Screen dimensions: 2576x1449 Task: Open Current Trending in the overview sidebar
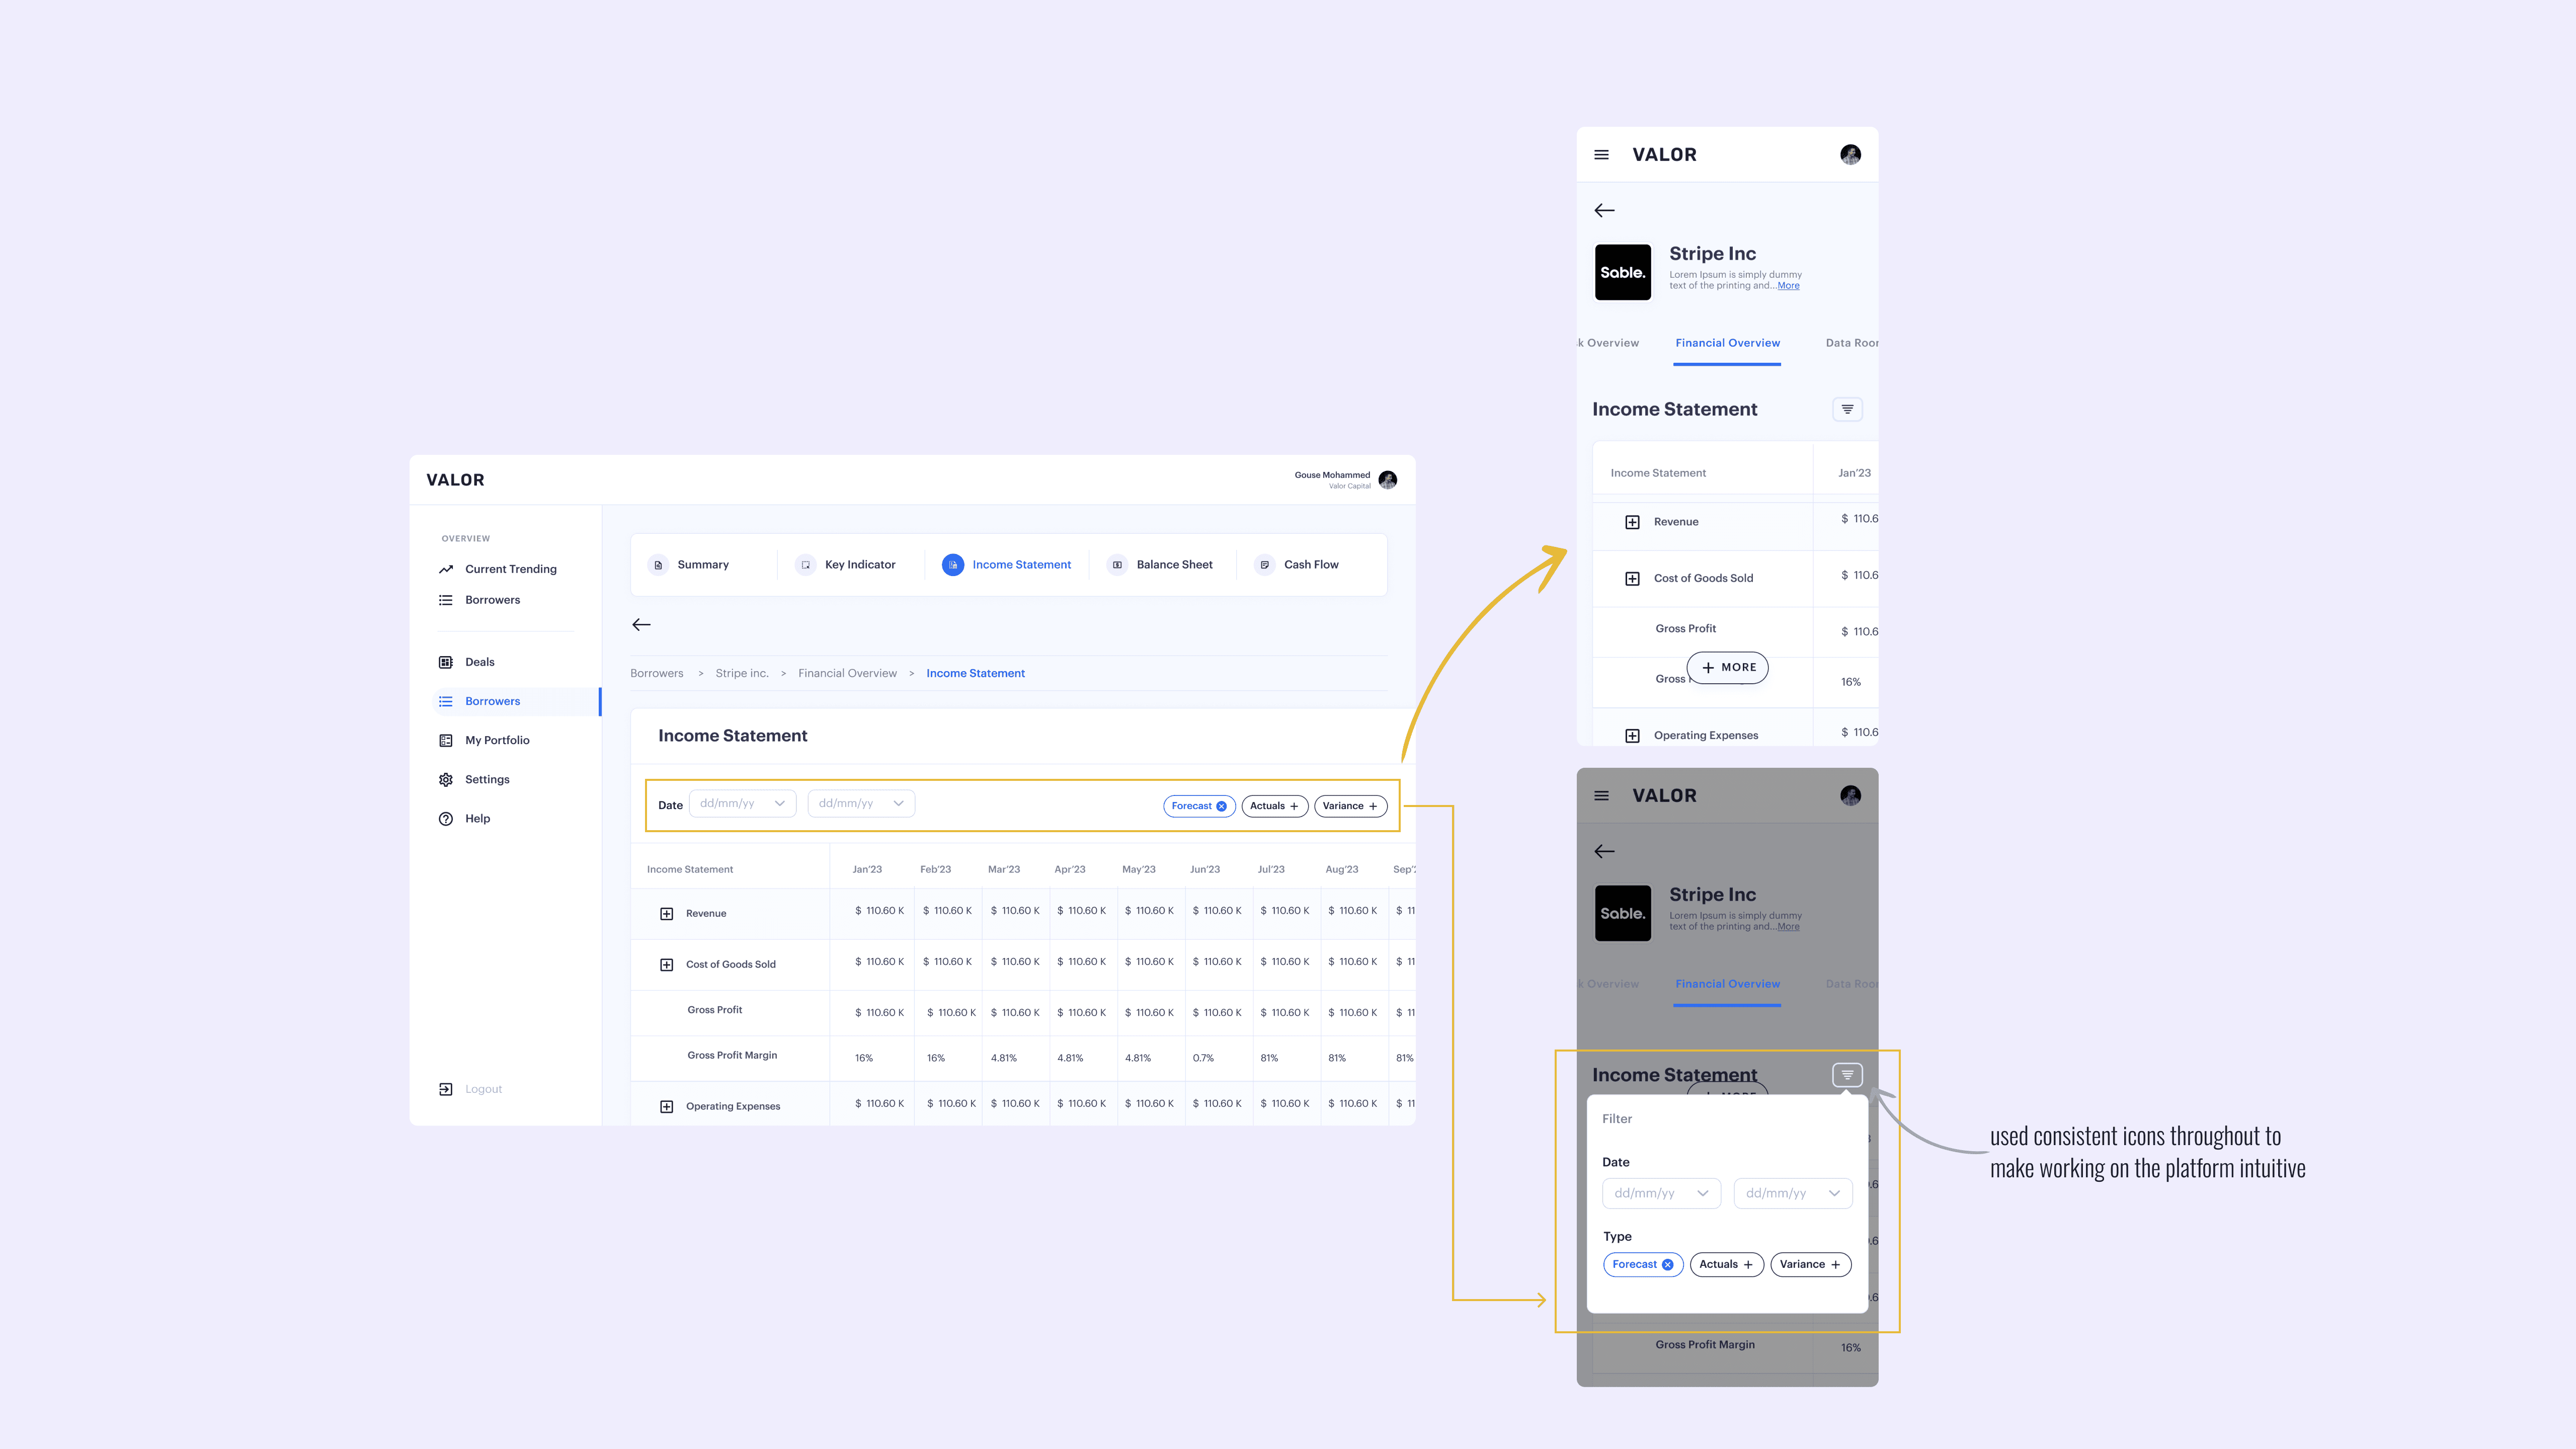click(510, 569)
